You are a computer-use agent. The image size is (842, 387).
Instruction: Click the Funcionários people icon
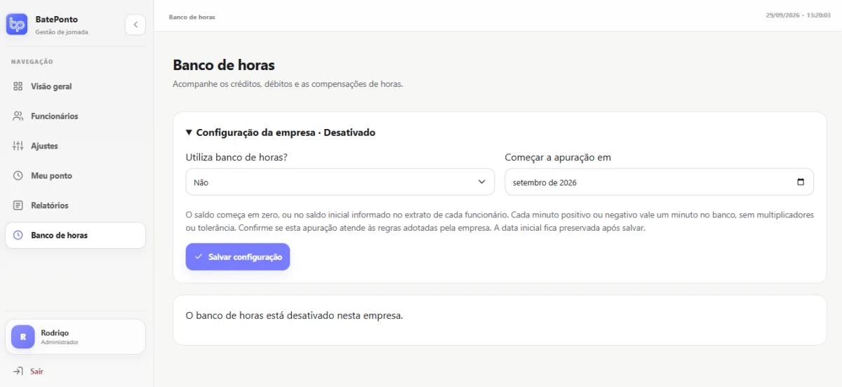(18, 116)
